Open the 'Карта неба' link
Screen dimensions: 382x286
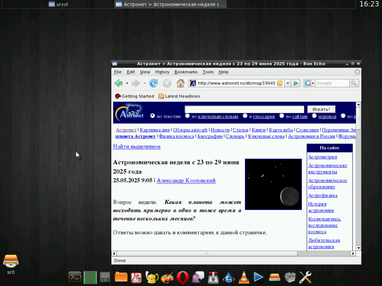(x=281, y=130)
